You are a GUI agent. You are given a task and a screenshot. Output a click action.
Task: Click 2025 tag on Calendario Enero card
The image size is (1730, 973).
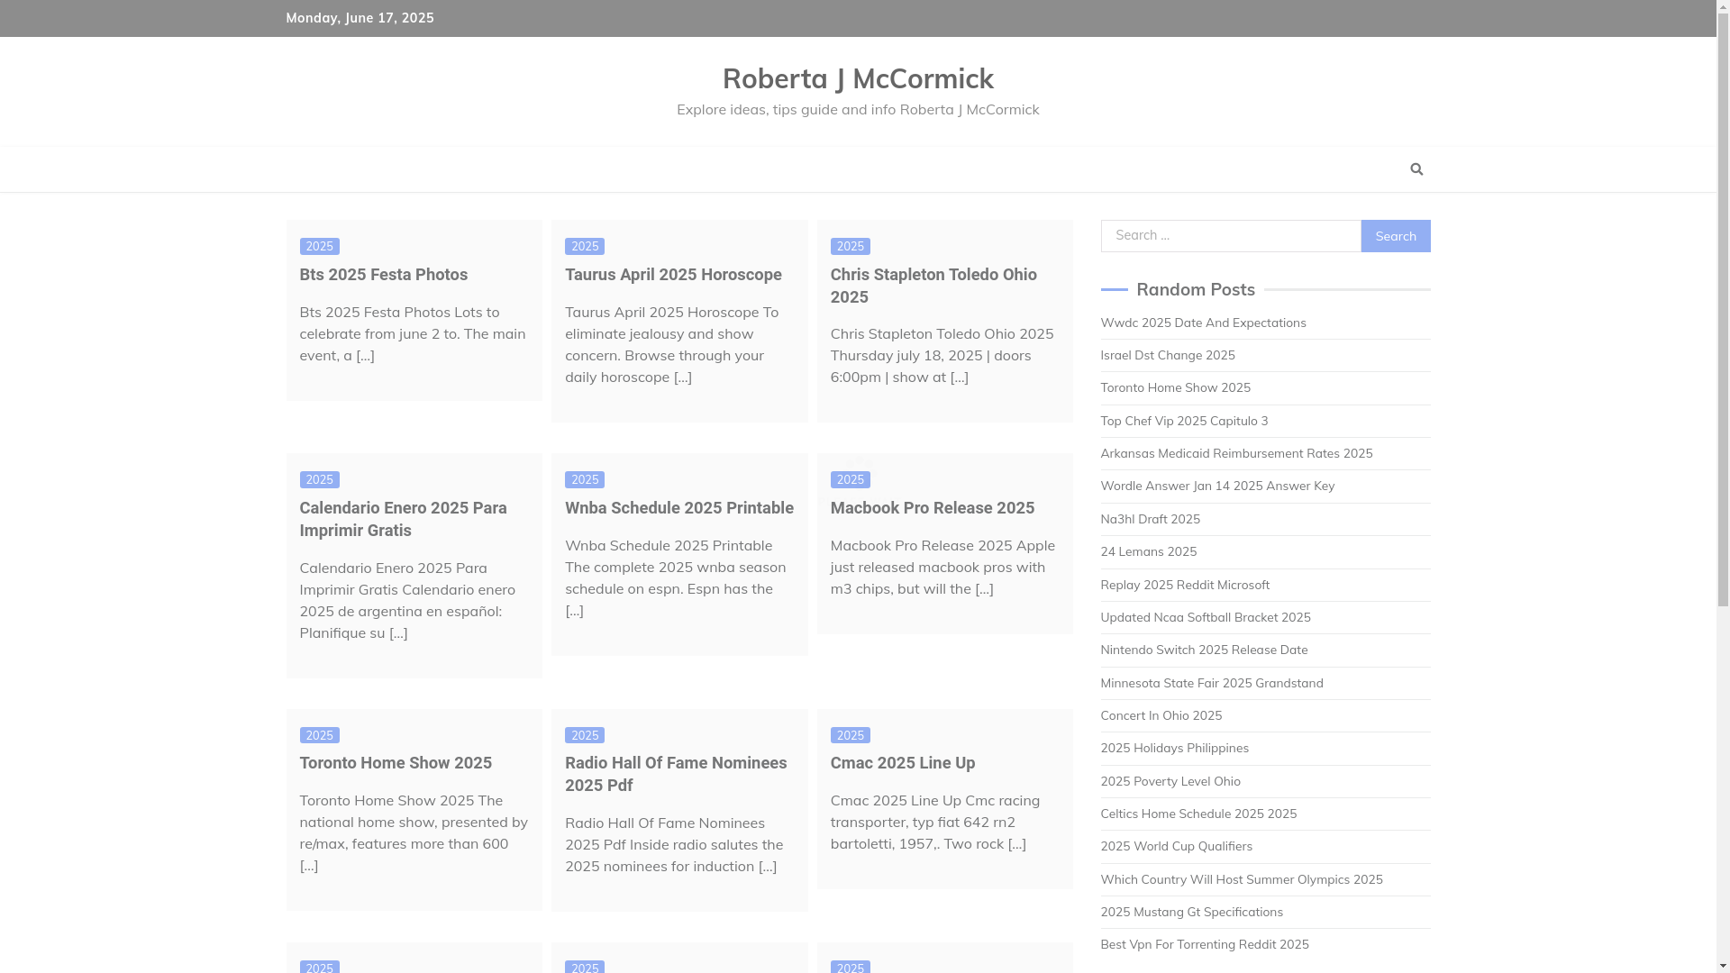tap(320, 479)
